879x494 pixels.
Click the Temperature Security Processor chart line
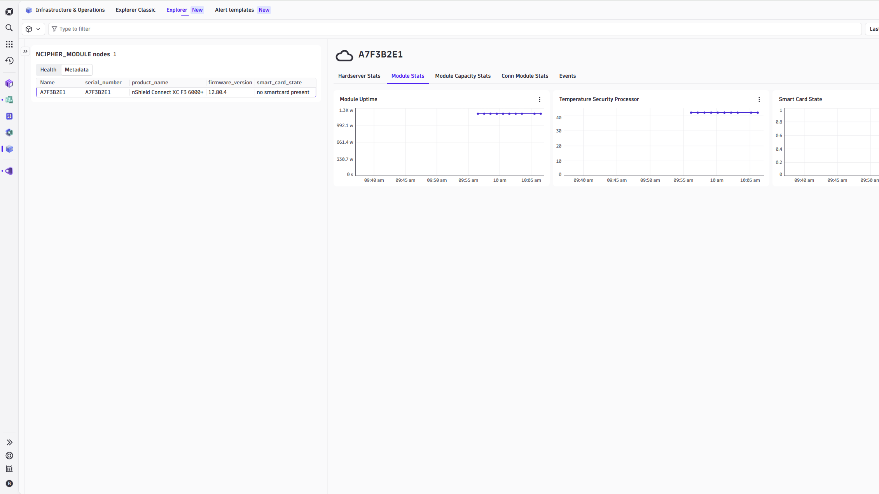pos(724,113)
